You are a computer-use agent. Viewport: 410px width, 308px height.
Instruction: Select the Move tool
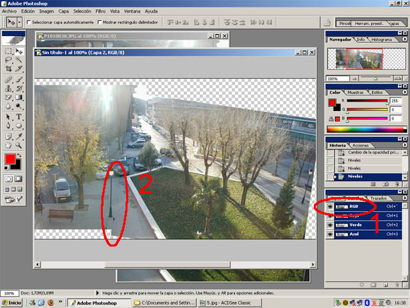19,51
